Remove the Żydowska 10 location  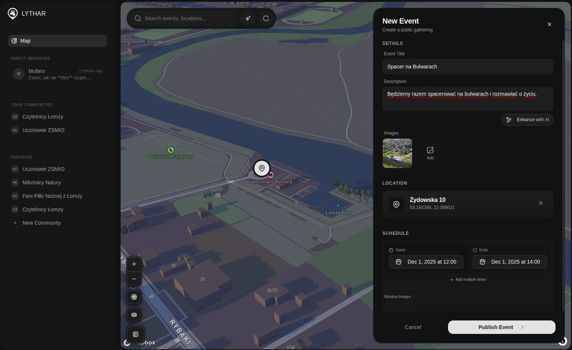pyautogui.click(x=541, y=203)
